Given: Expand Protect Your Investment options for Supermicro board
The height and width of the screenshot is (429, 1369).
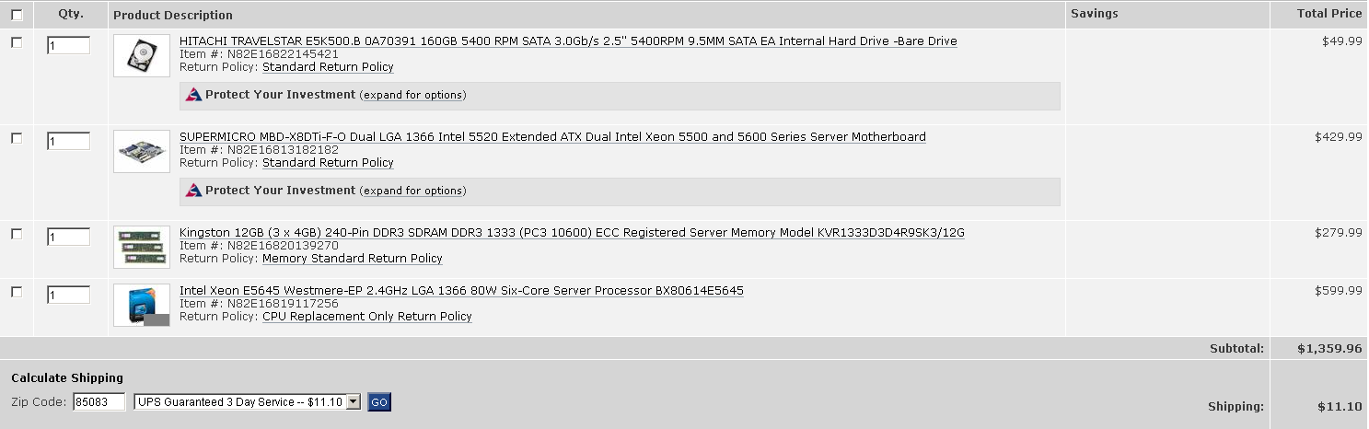Looking at the screenshot, I should click(412, 191).
